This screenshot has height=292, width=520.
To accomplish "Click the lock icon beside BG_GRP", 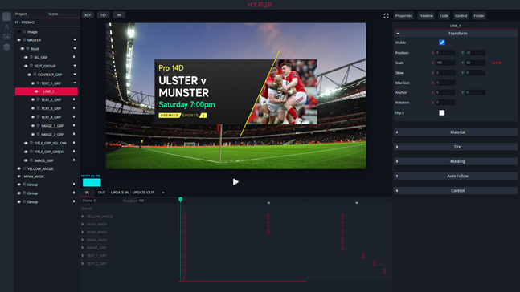I will pyautogui.click(x=31, y=57).
